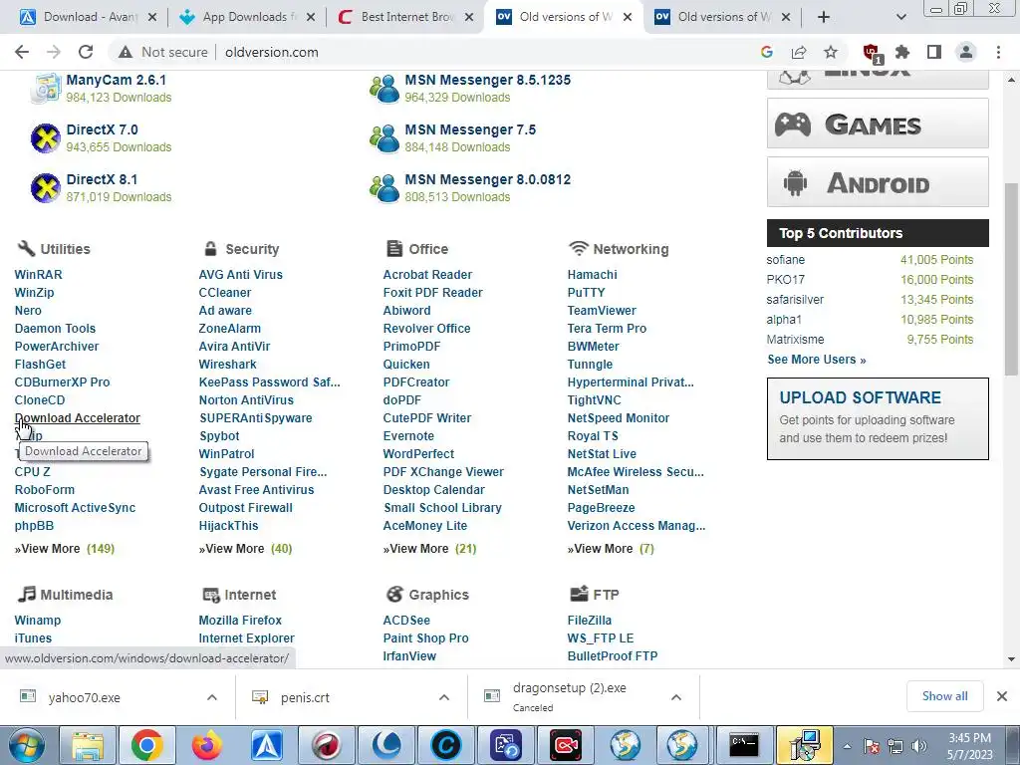Click Show all downloads button
Image resolution: width=1020 pixels, height=765 pixels.
pos(944,696)
